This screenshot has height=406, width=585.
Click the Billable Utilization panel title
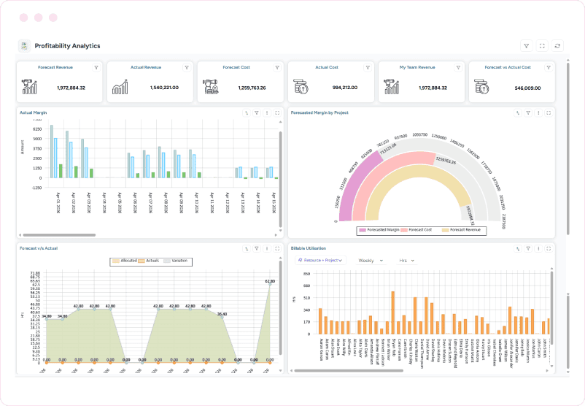[308, 248]
